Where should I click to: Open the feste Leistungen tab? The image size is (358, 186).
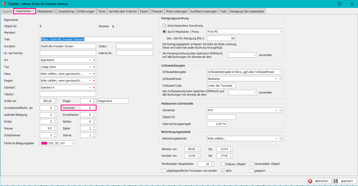(x=177, y=11)
